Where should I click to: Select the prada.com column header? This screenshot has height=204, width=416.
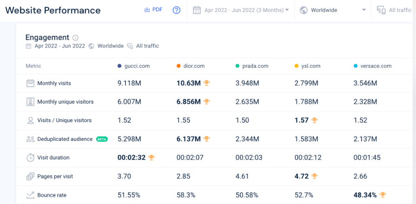255,66
